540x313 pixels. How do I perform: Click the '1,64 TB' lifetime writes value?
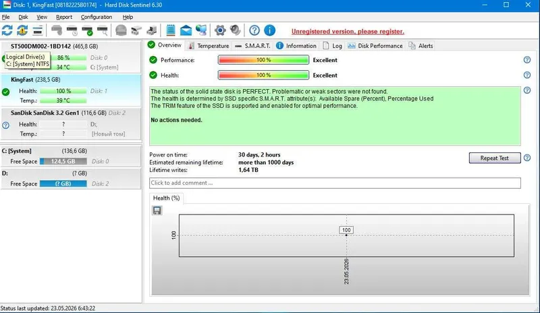tap(248, 170)
